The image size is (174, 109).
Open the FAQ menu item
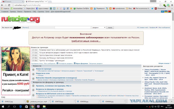coord(34,11)
